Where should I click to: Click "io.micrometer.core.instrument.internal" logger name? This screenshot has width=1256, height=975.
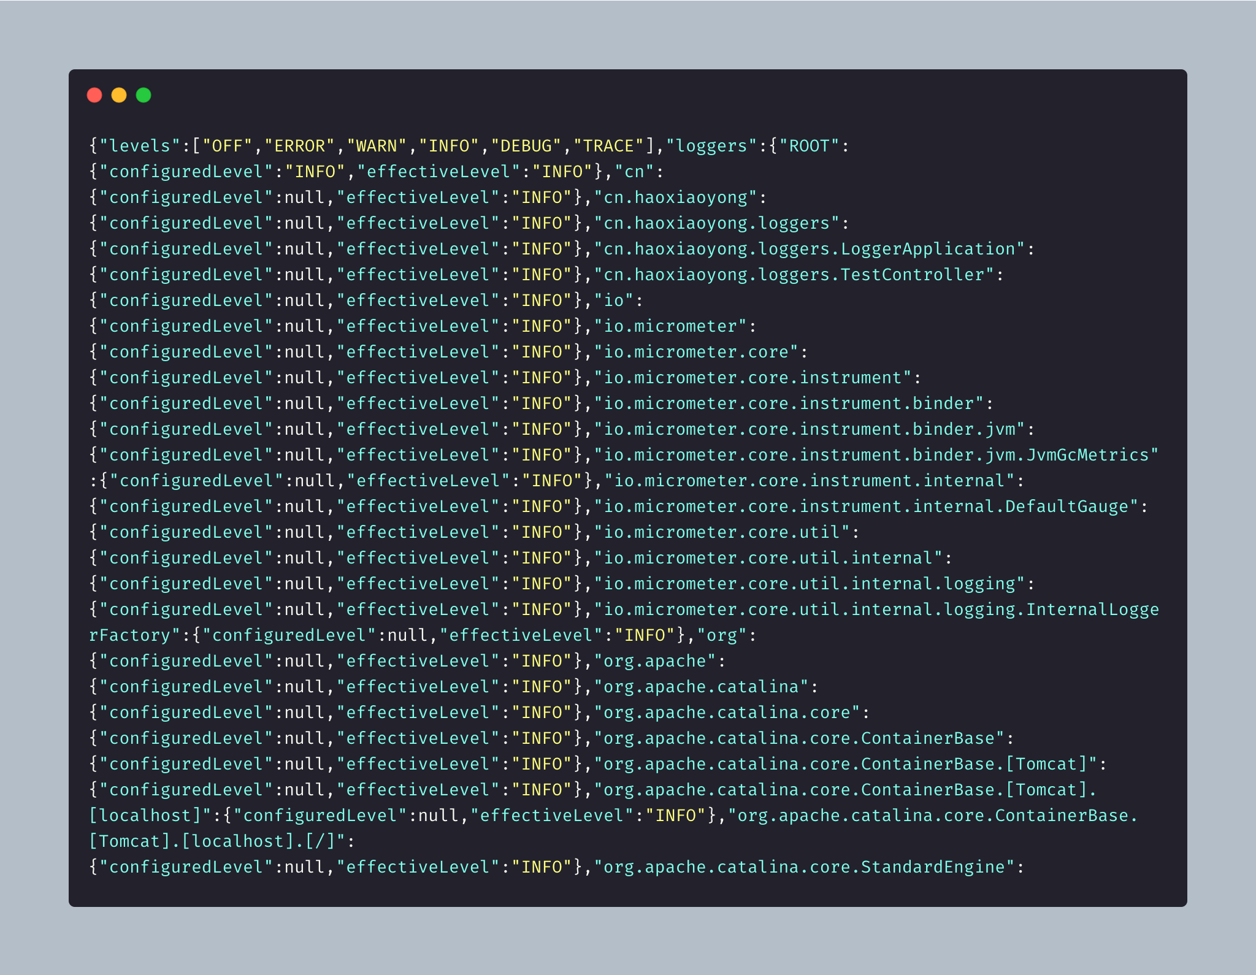(810, 481)
